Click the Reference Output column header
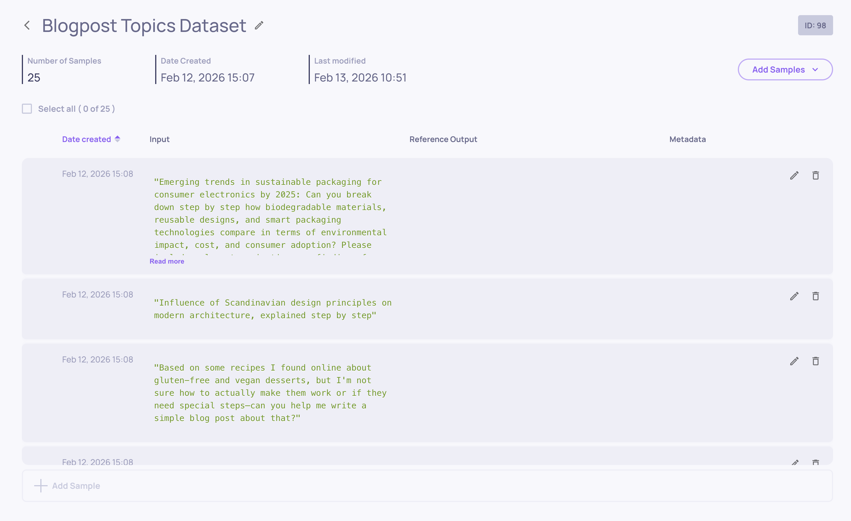The height and width of the screenshot is (521, 851). tap(443, 139)
